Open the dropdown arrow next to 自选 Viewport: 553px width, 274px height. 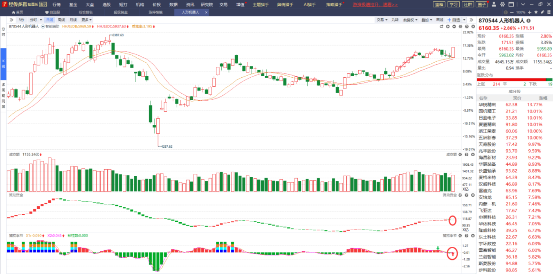tap(463, 20)
